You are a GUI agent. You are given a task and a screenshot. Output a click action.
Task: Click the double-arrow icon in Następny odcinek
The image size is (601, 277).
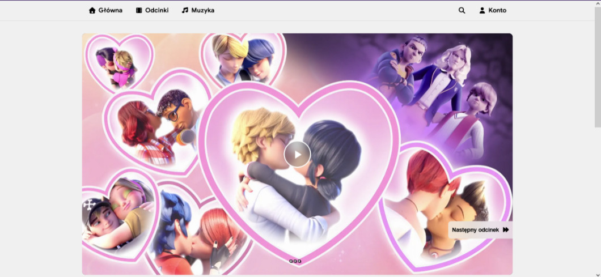tap(506, 230)
